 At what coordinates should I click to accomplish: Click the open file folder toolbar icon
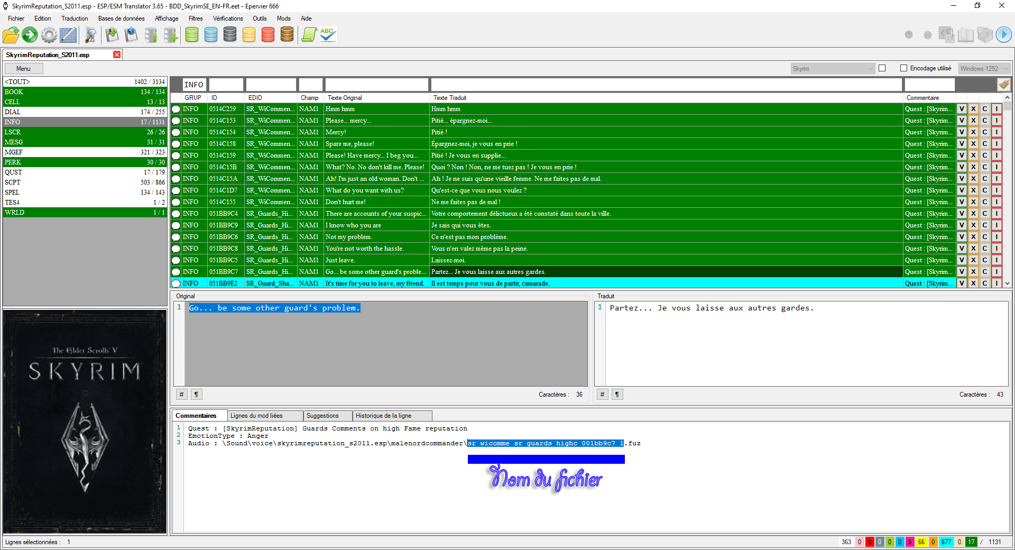click(x=11, y=35)
